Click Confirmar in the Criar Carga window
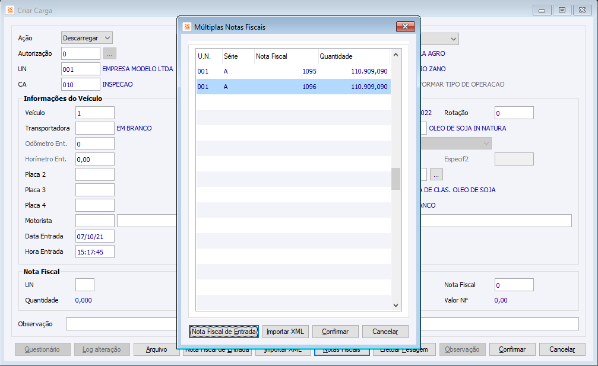The image size is (598, 366). tap(512, 349)
